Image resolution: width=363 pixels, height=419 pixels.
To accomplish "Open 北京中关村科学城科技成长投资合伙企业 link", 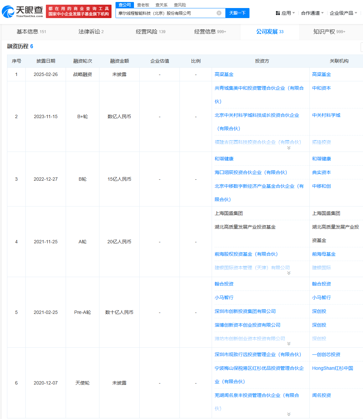I will pyautogui.click(x=257, y=122).
